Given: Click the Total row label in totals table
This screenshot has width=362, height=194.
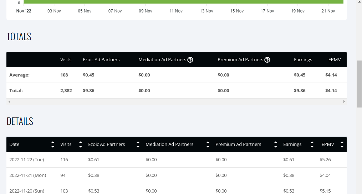Looking at the screenshot, I should [x=16, y=90].
